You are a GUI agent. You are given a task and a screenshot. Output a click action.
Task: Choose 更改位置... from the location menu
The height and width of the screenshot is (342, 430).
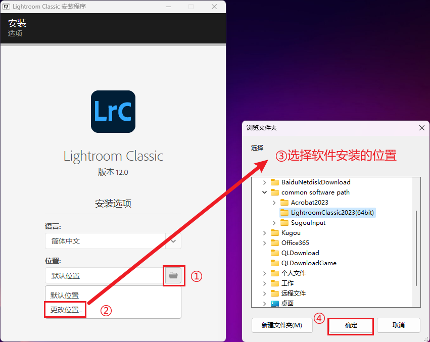coord(66,310)
